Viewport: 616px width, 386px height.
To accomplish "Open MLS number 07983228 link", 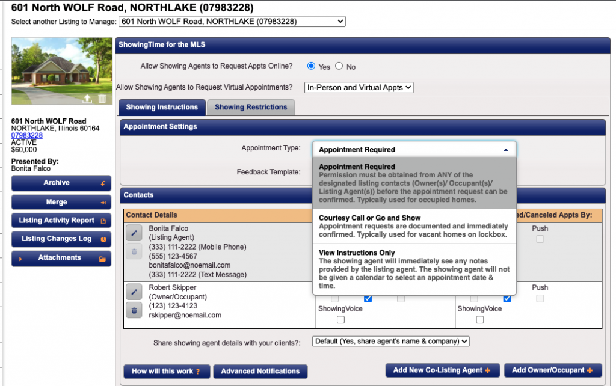I will [x=26, y=135].
